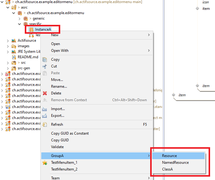Click the scissors Cut icon
Viewport: 215px width, 180px height.
(45, 66)
